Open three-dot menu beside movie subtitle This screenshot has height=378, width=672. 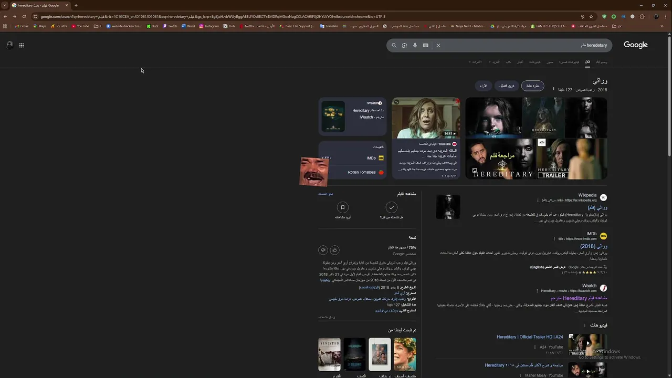(553, 89)
